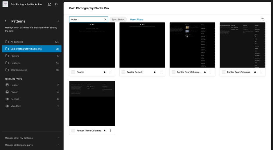Go back using the Patterns chevron arrow
Image resolution: width=273 pixels, height=150 pixels.
click(x=5, y=21)
